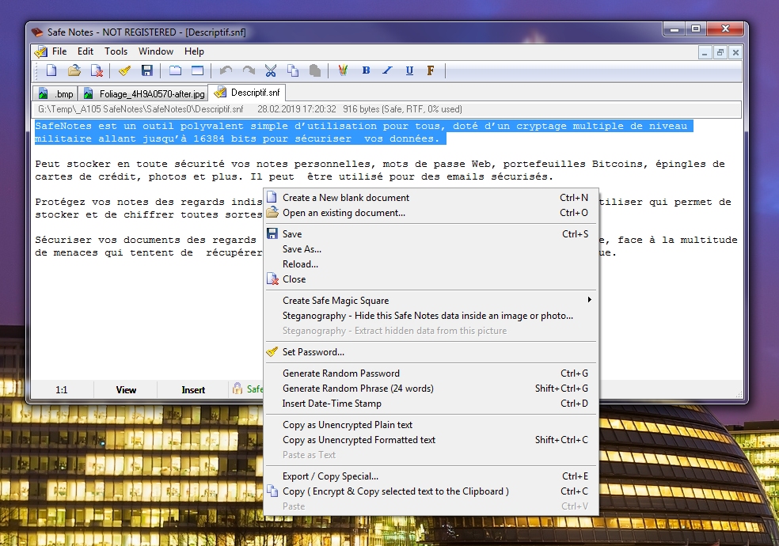Select Set Password... menu entry

pos(431,352)
